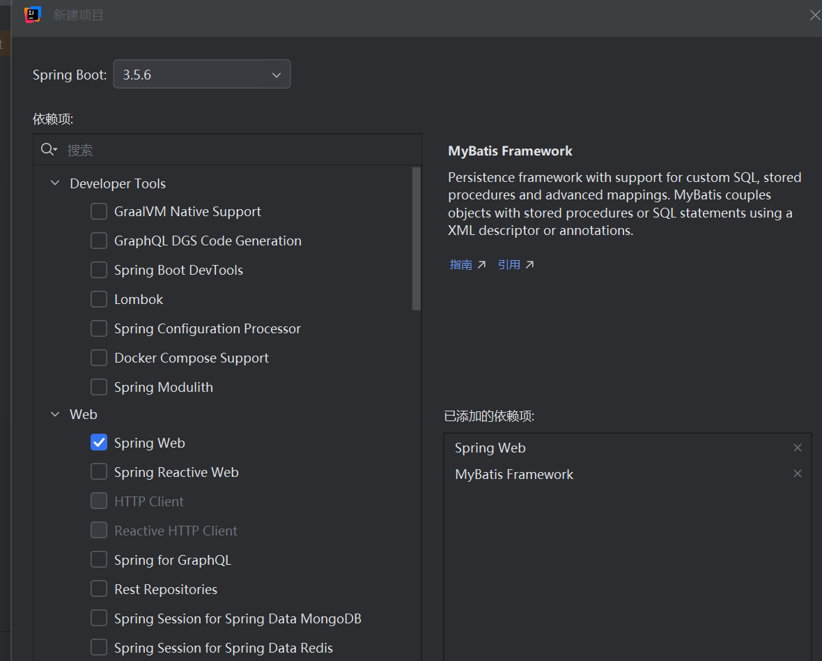The image size is (822, 661).
Task: Click the search magnifier icon
Action: (x=48, y=149)
